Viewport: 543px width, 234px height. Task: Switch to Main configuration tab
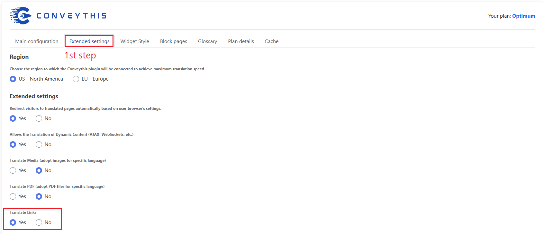[x=37, y=41]
